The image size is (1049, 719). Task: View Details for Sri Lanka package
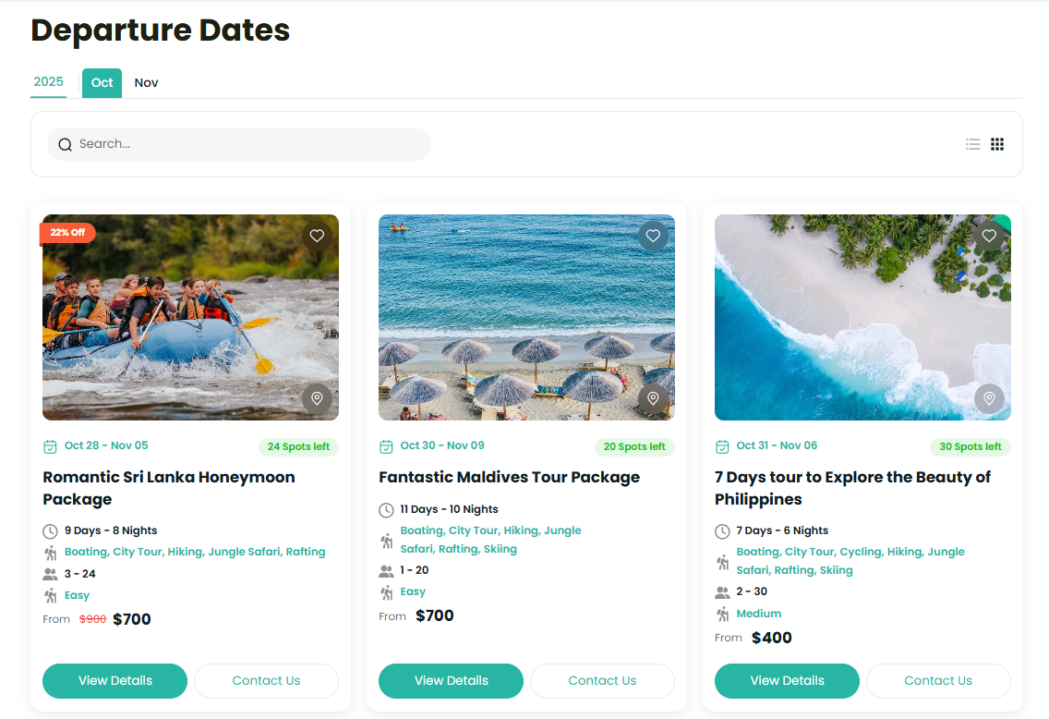pos(115,681)
